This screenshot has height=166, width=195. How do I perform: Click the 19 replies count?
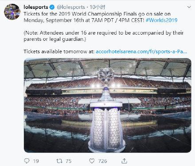click(36, 161)
